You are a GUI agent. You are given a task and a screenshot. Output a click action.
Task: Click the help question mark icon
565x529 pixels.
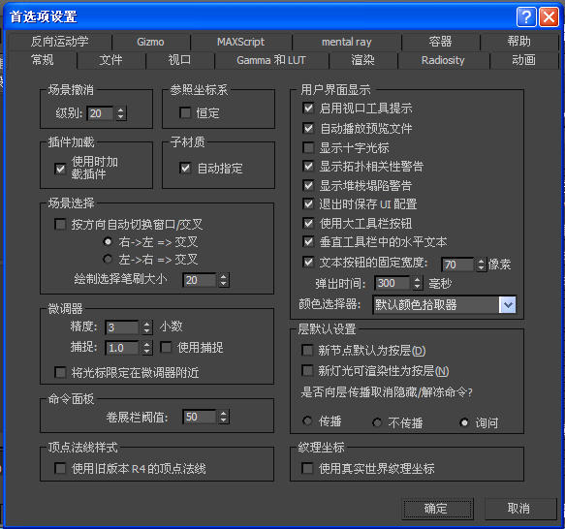pos(526,16)
